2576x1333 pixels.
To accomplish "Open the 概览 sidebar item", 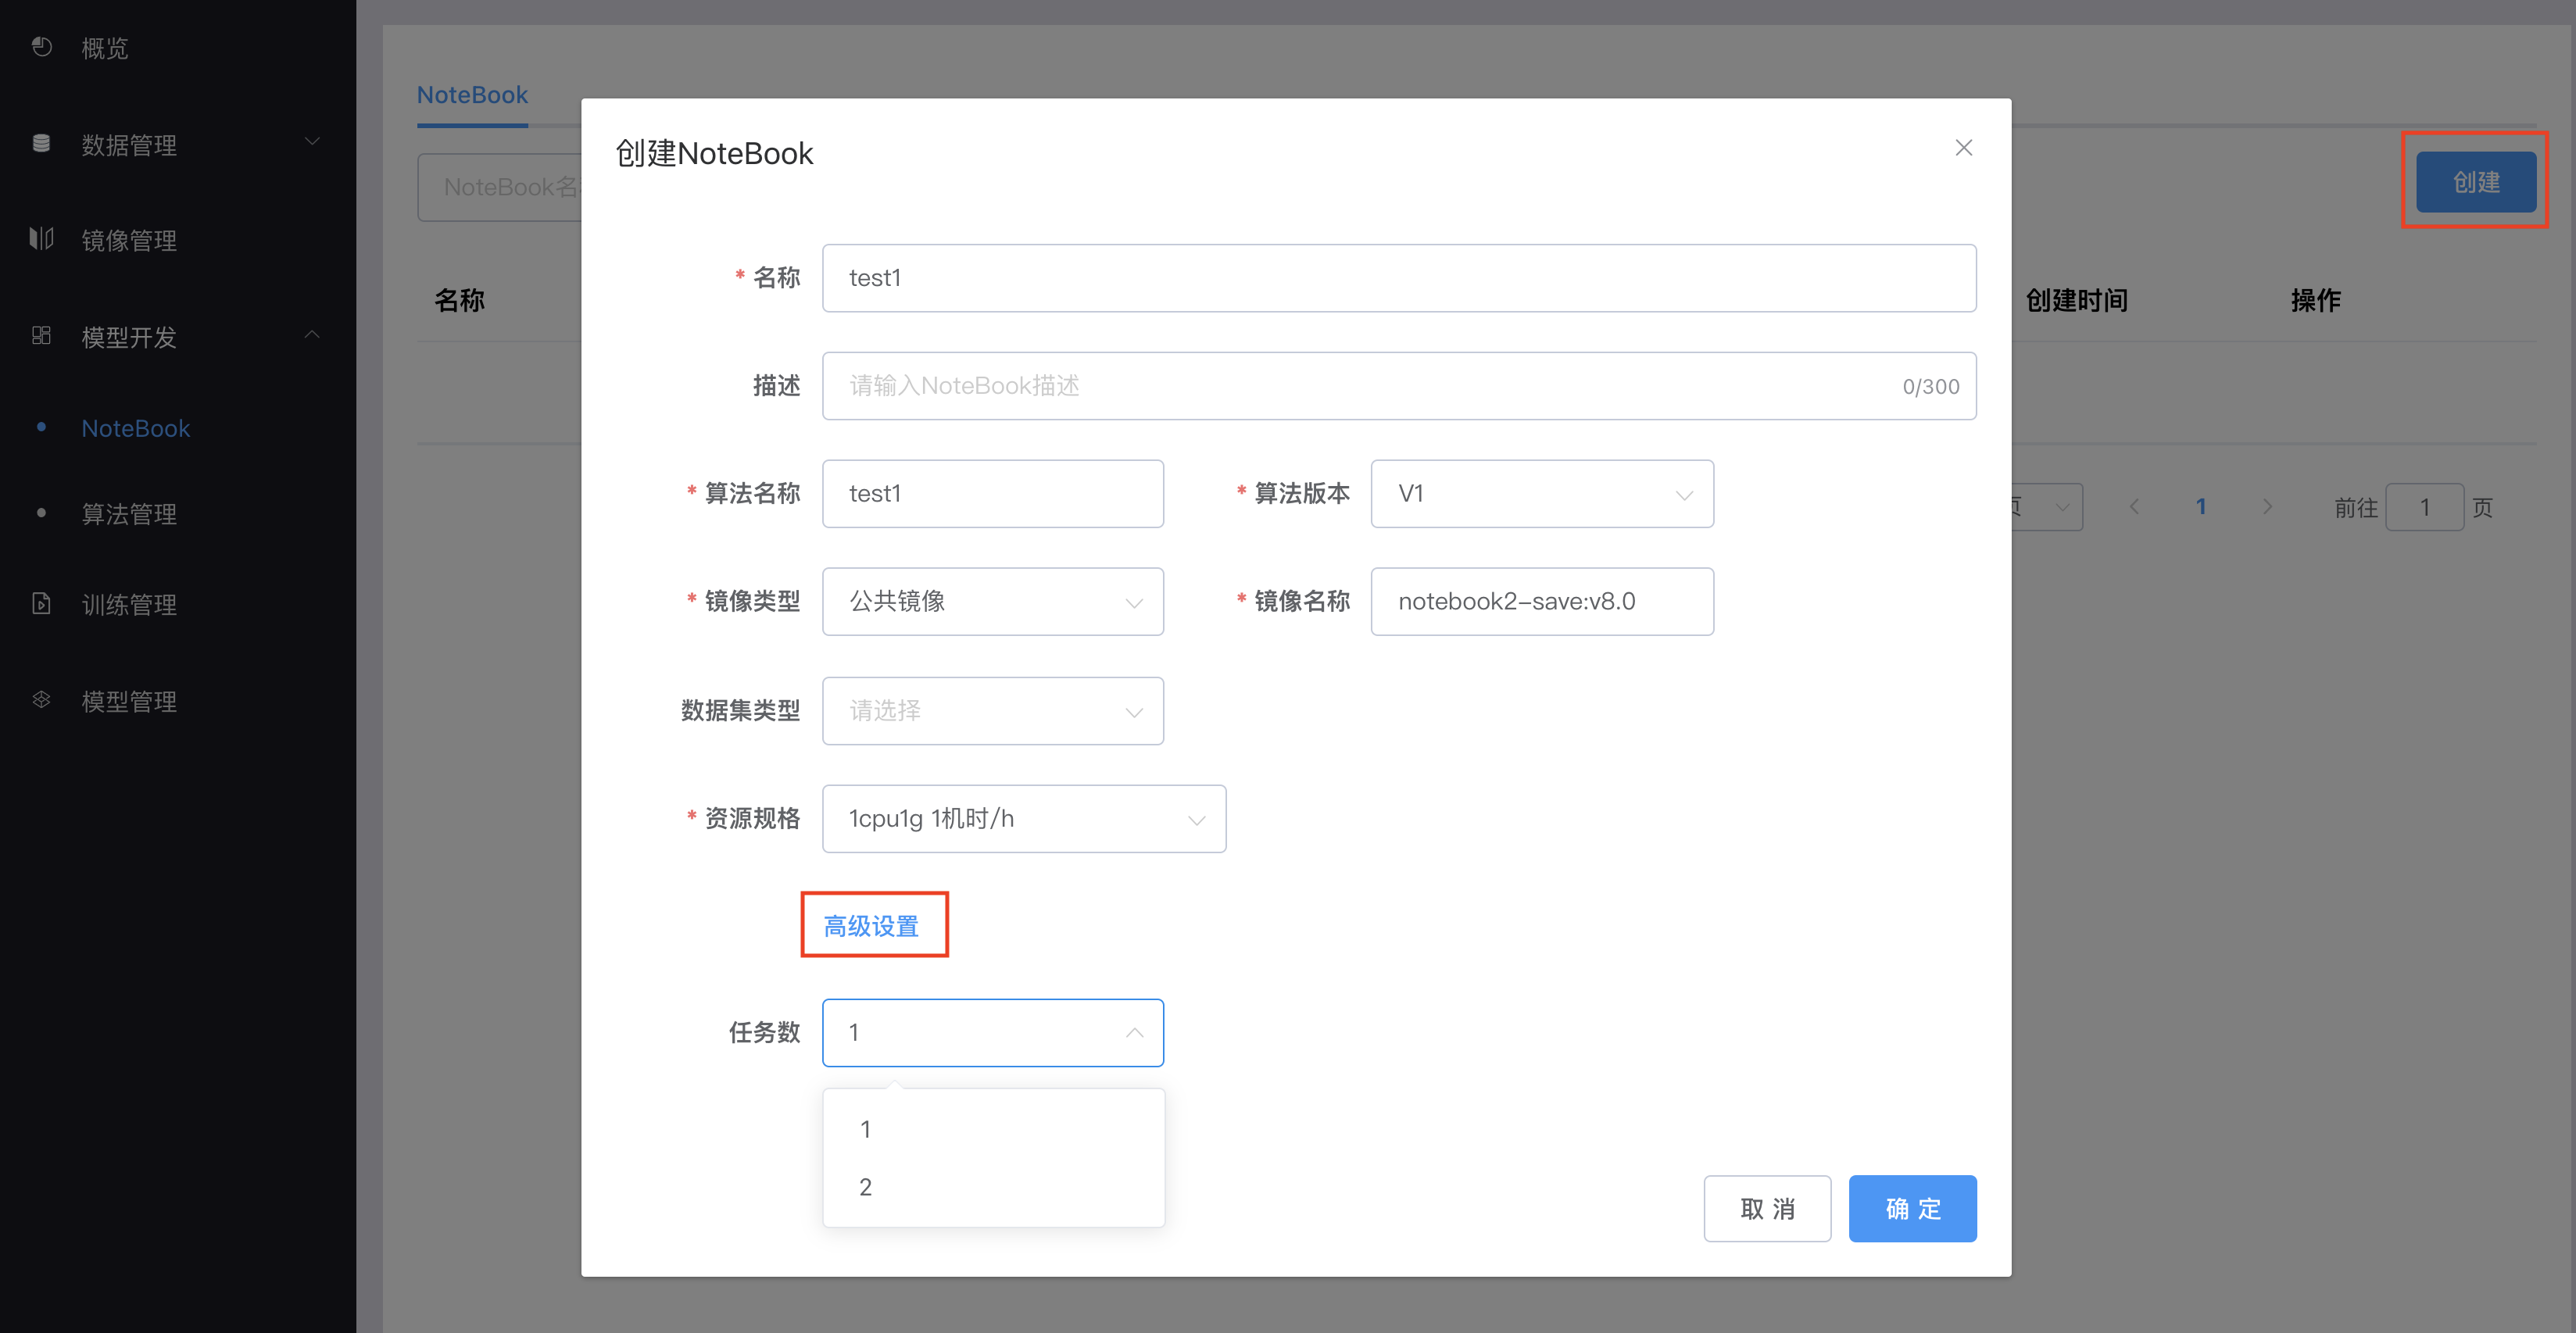I will coord(105,48).
